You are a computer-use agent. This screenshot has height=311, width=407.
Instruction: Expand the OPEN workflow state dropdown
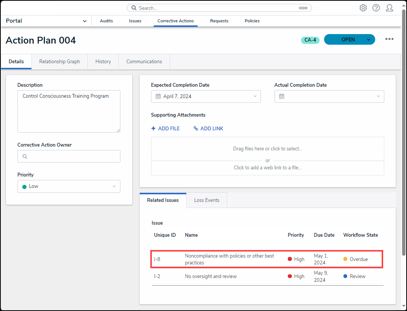pyautogui.click(x=368, y=40)
